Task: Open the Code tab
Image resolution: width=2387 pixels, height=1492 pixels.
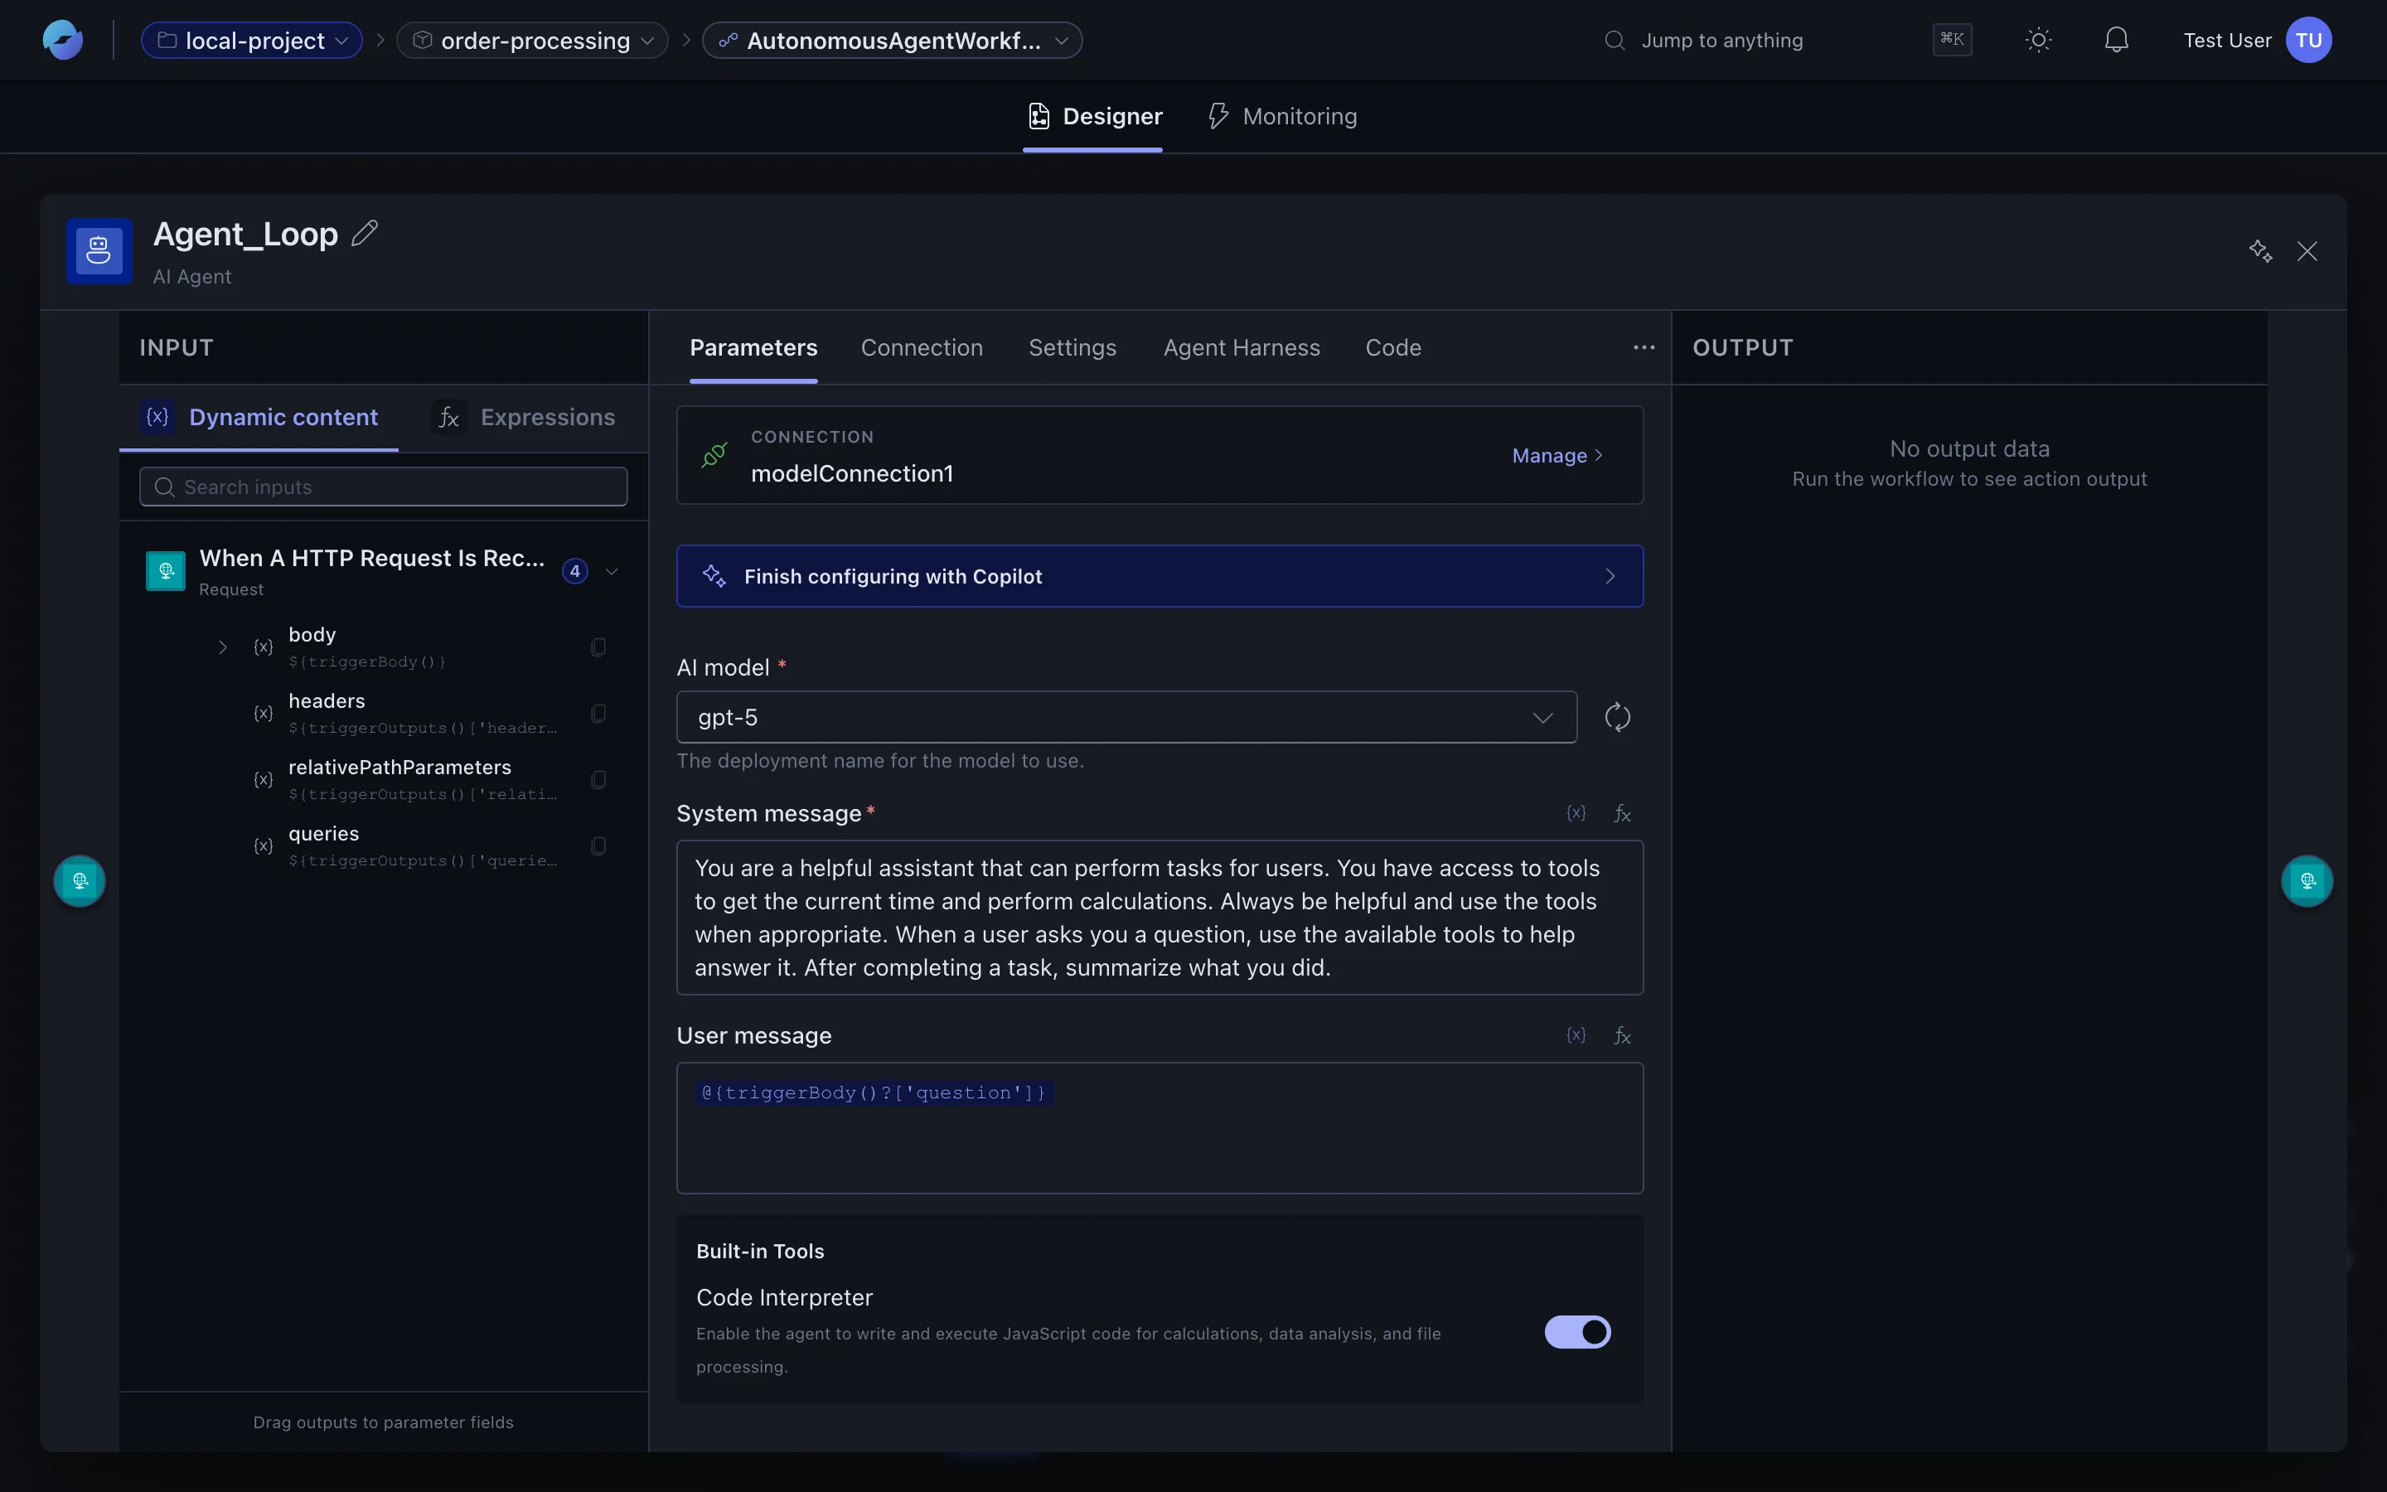Action: 1392,347
